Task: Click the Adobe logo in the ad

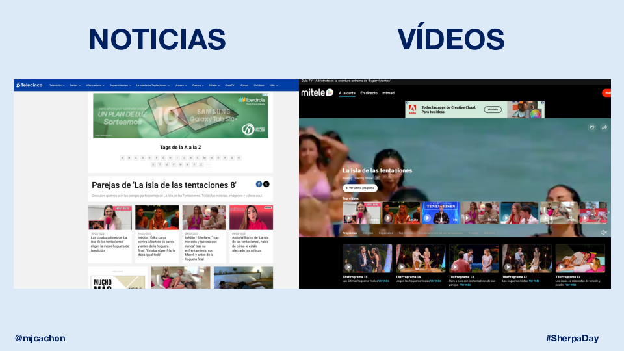Action: coord(413,109)
